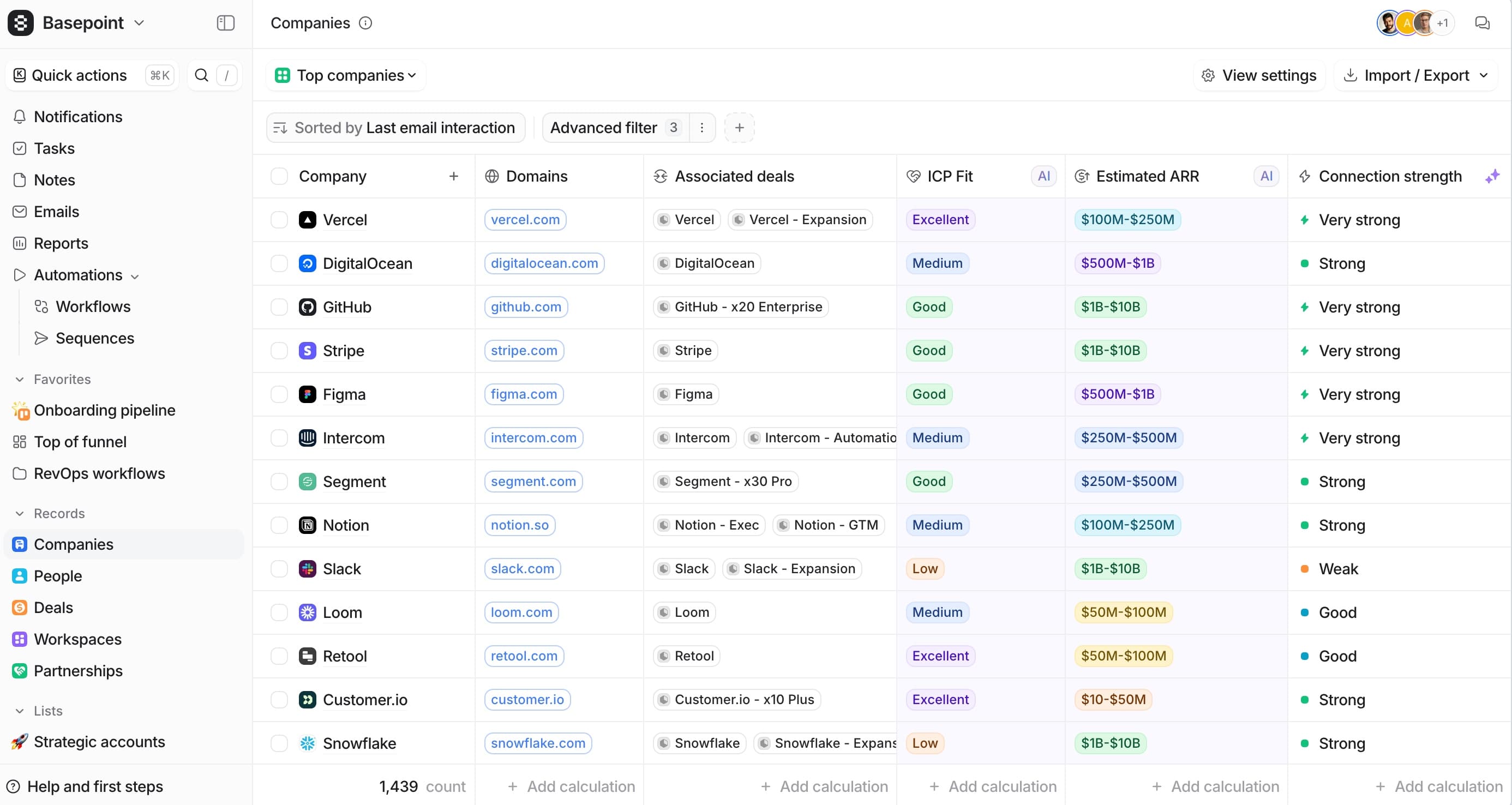Open the Strategic accounts list

coord(100,742)
